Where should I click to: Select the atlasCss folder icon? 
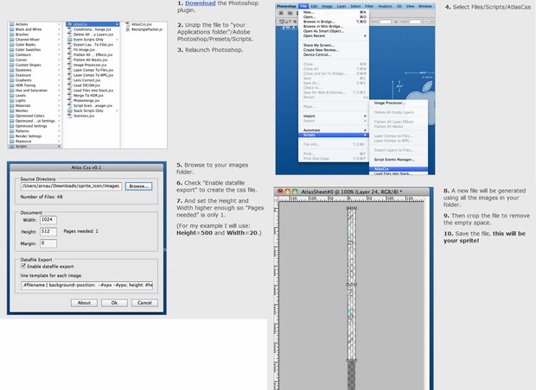70,24
